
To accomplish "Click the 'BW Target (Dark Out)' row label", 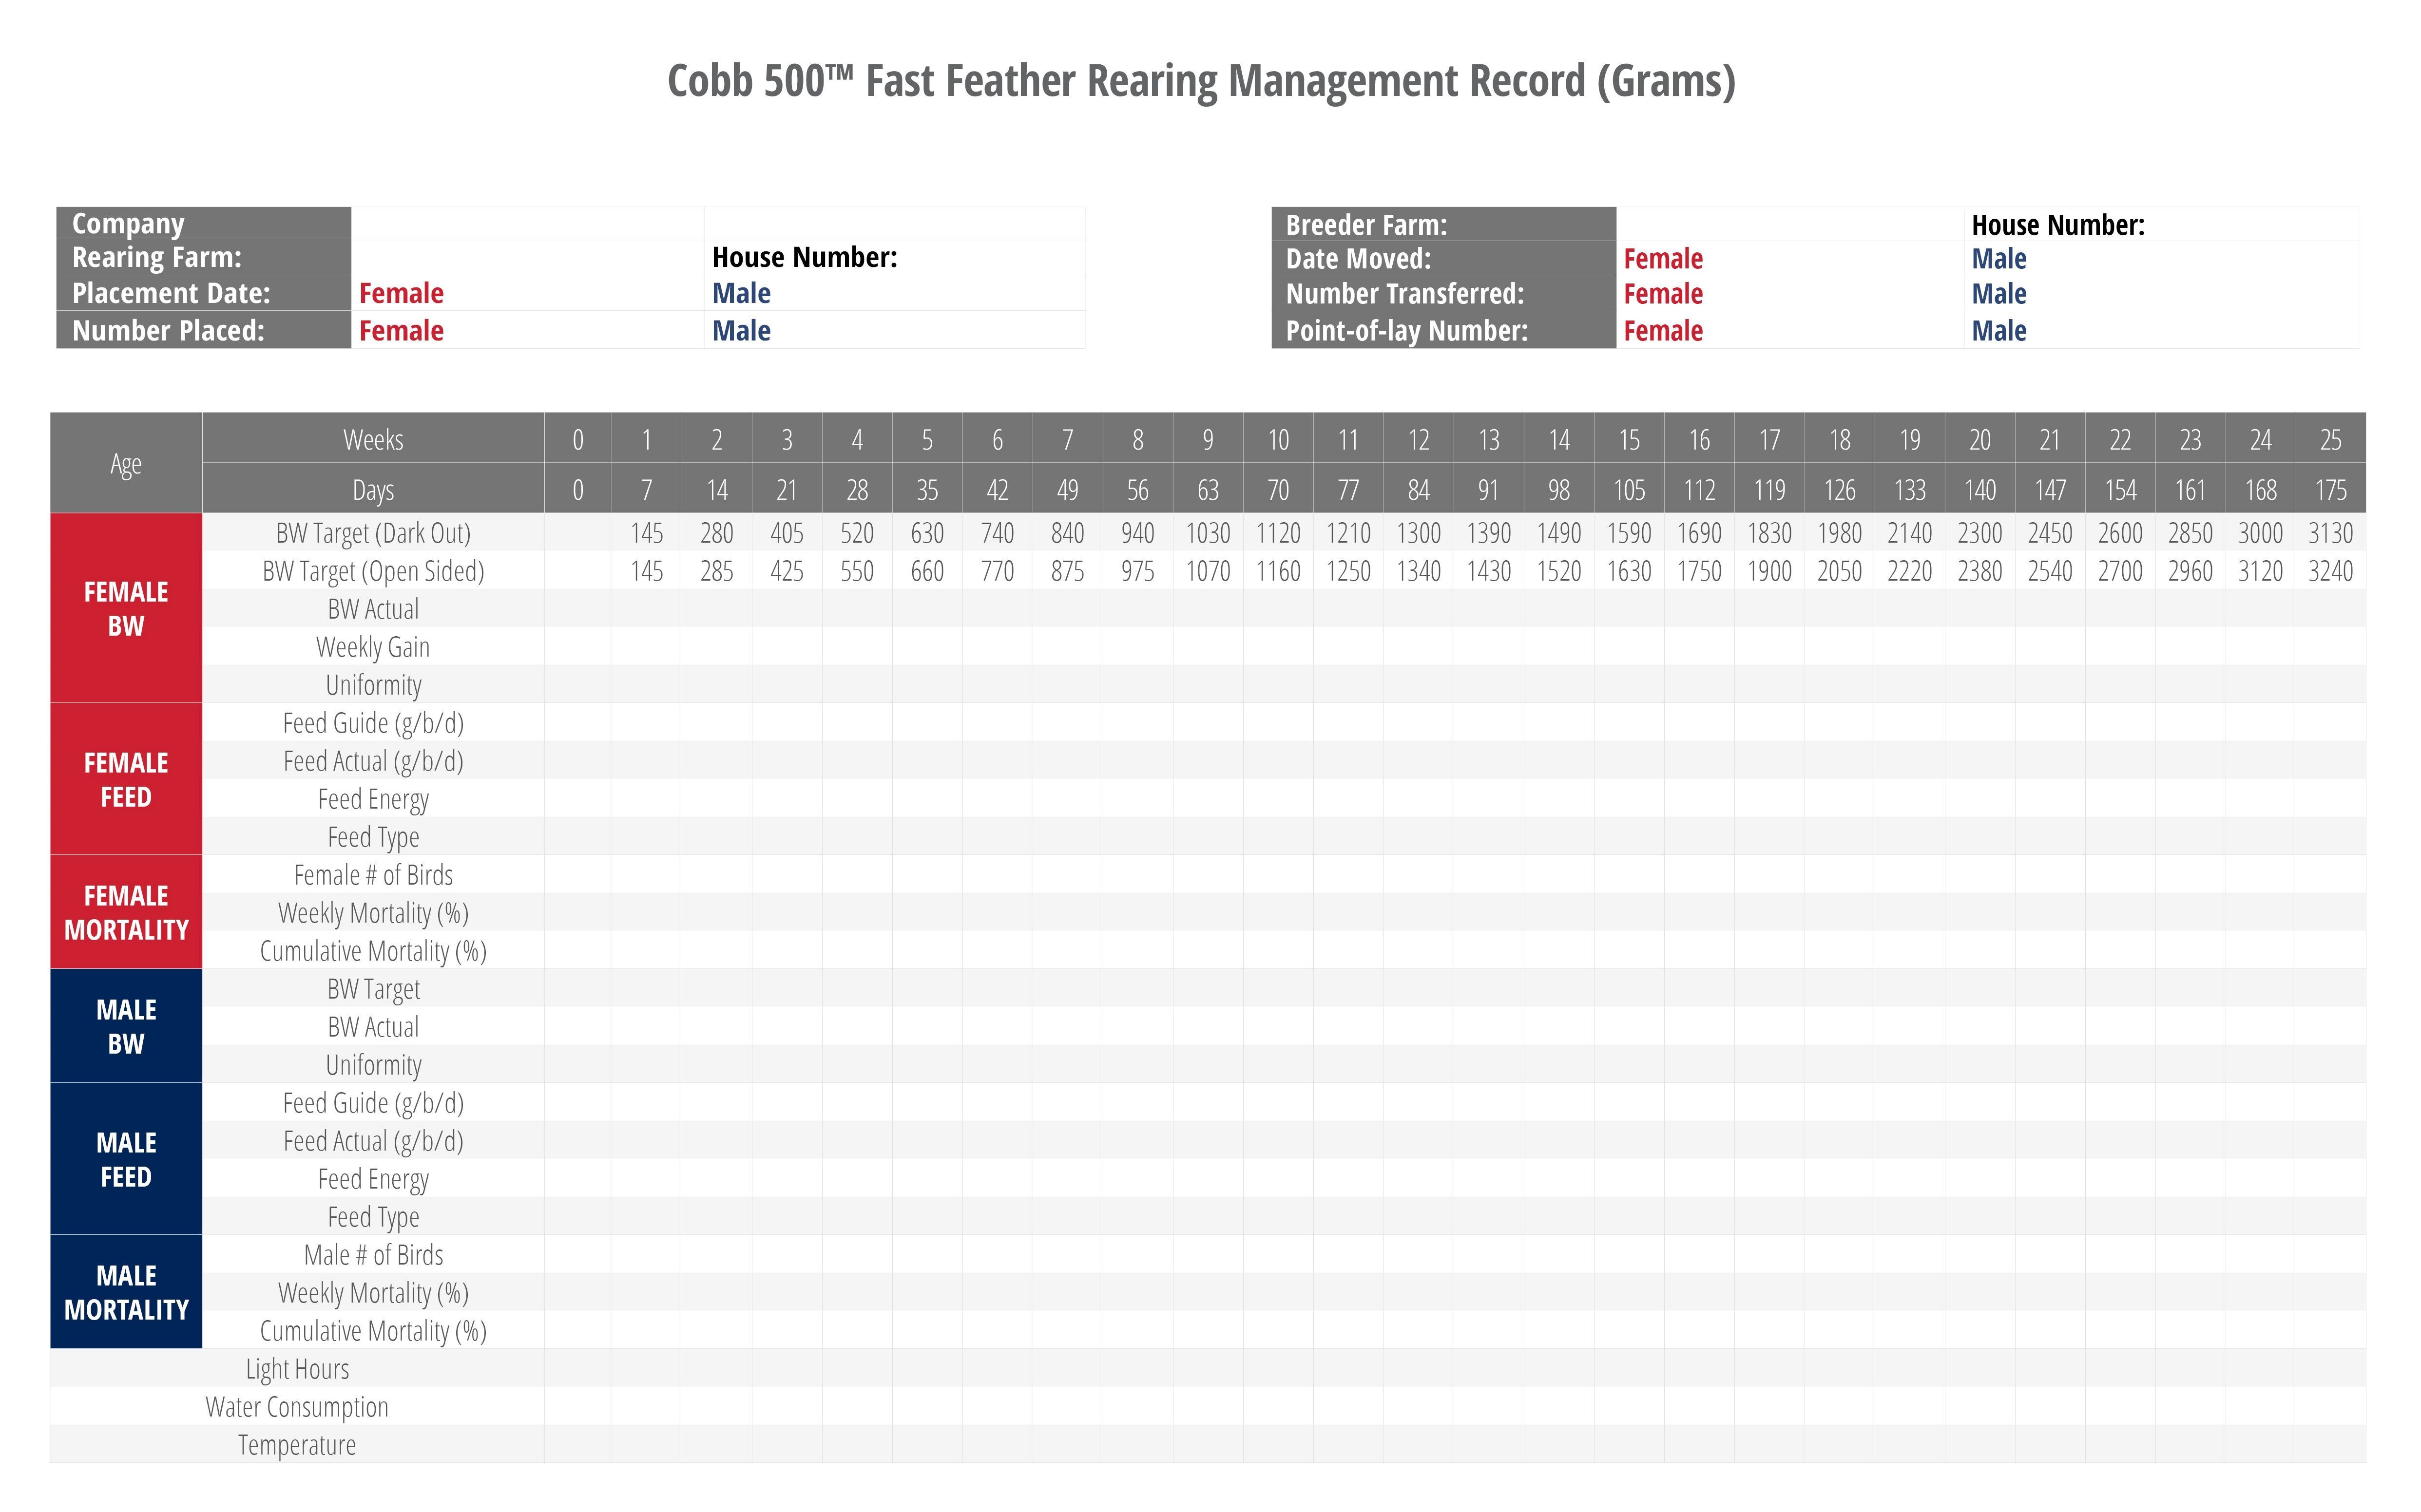I will click(373, 533).
